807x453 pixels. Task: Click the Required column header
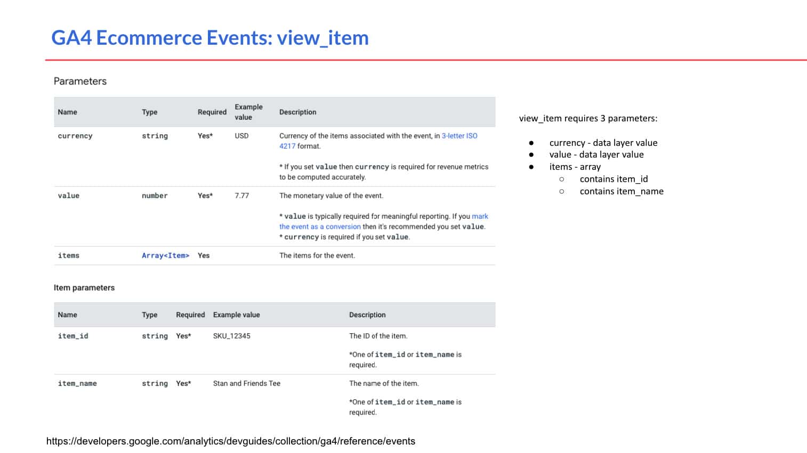212,112
